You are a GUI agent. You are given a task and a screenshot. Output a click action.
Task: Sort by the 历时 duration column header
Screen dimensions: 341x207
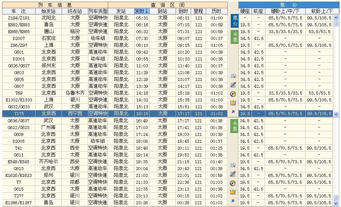point(216,11)
